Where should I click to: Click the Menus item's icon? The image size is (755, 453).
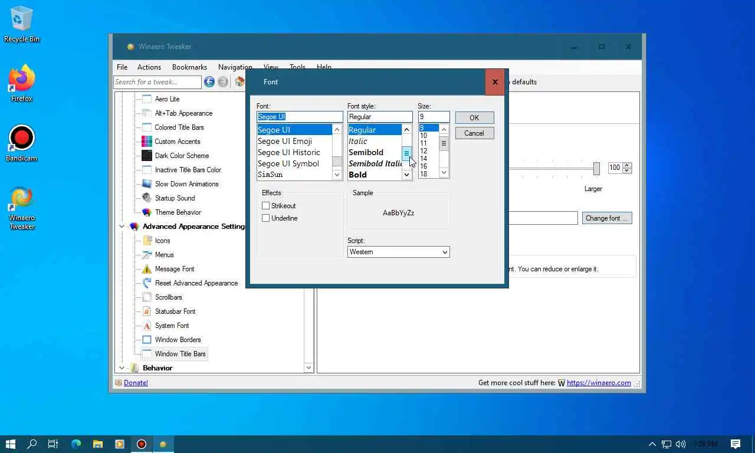pos(147,255)
